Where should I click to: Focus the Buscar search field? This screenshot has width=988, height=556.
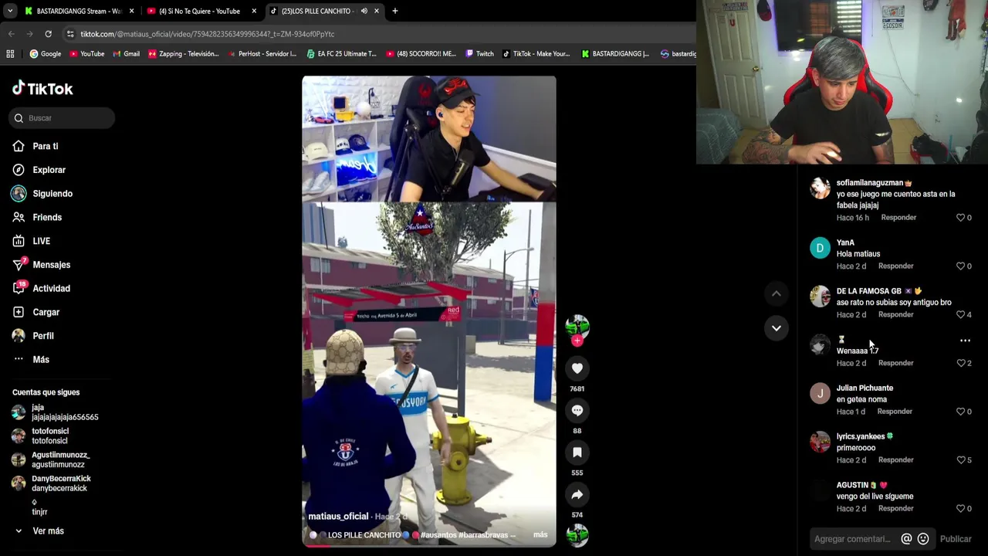point(63,118)
